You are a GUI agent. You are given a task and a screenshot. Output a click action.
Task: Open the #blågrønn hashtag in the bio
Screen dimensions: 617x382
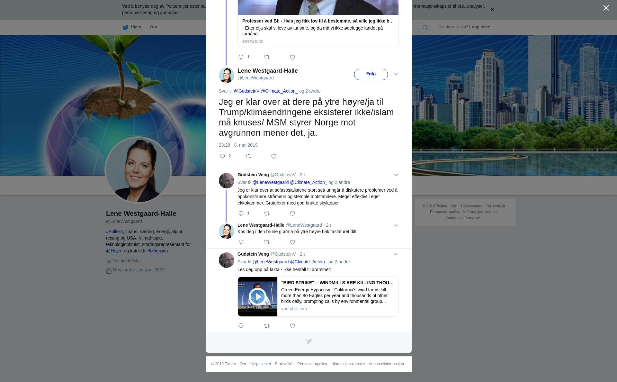point(157,251)
